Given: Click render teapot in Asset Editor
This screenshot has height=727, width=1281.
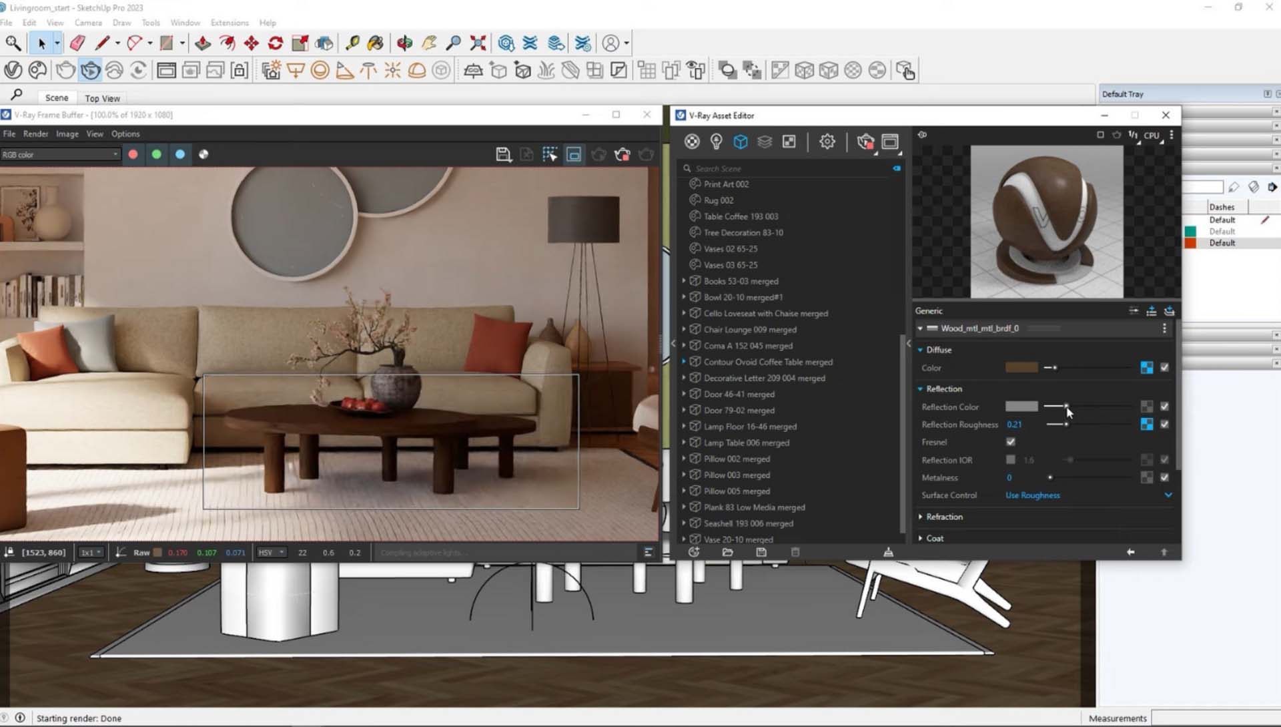Looking at the screenshot, I should coord(865,142).
